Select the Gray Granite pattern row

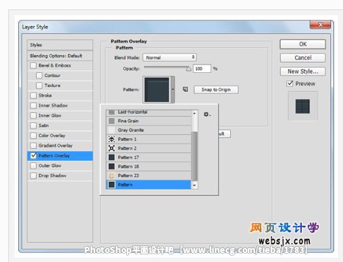click(149, 130)
